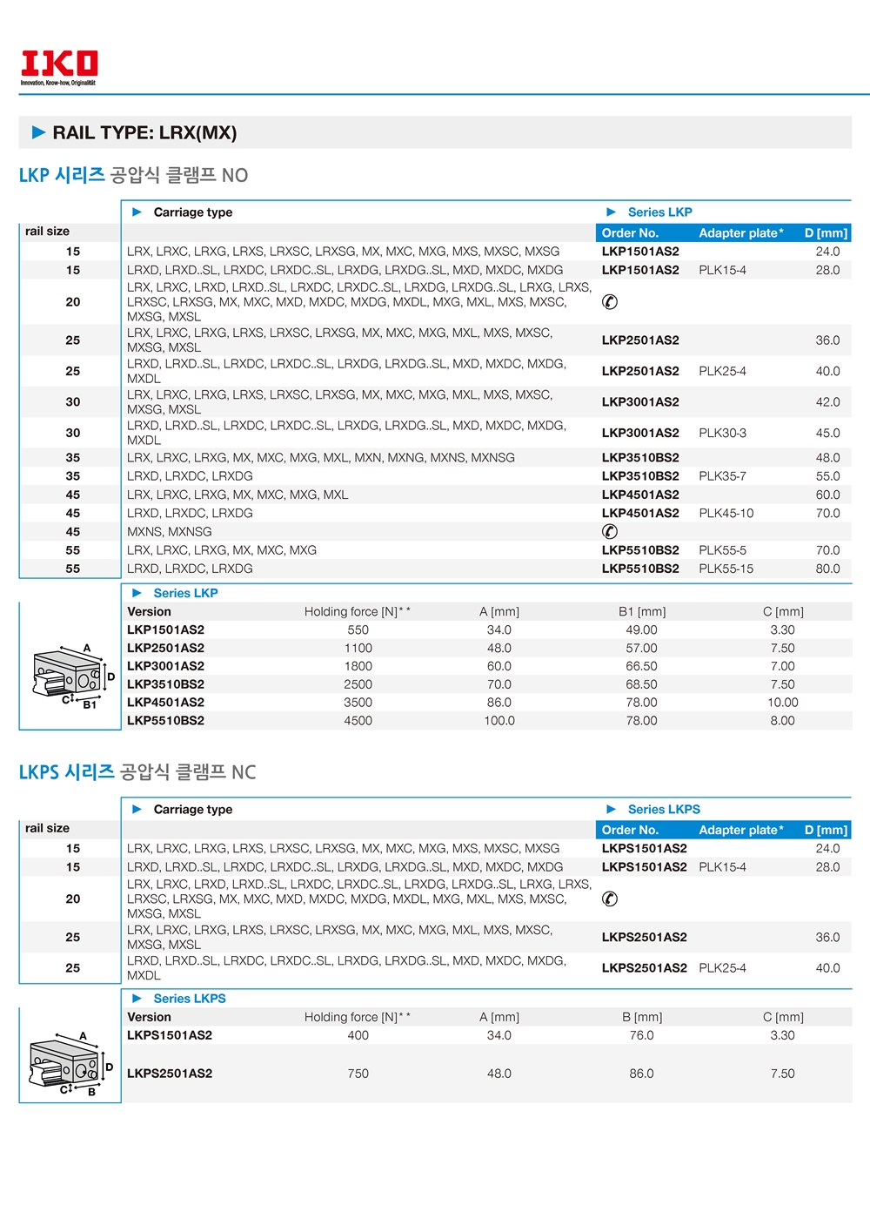Click the B1 value '49.00'

pos(641,629)
